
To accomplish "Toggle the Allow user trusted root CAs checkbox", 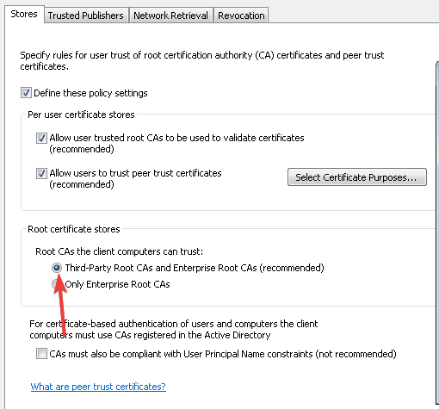I will (41, 138).
